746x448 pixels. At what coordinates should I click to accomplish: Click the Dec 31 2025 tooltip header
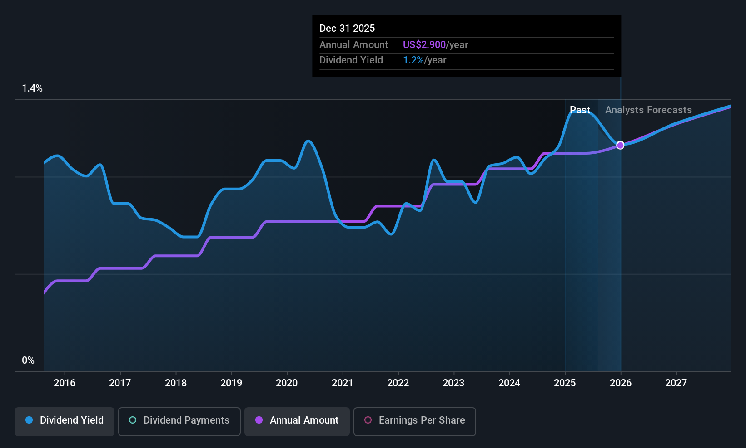coord(347,28)
